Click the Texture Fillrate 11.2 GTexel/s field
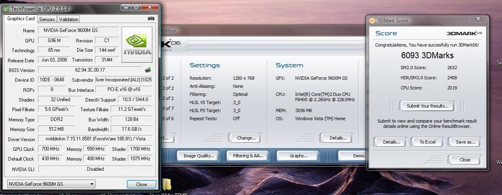 pyautogui.click(x=131, y=109)
